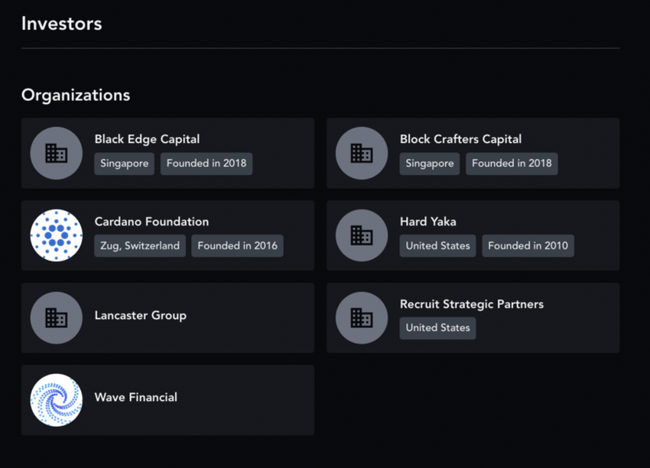Click the Cardano Foundation logo
The height and width of the screenshot is (468, 650).
(x=57, y=236)
